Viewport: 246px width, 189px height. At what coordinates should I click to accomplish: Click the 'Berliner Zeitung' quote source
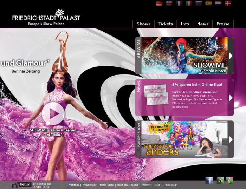(26, 71)
